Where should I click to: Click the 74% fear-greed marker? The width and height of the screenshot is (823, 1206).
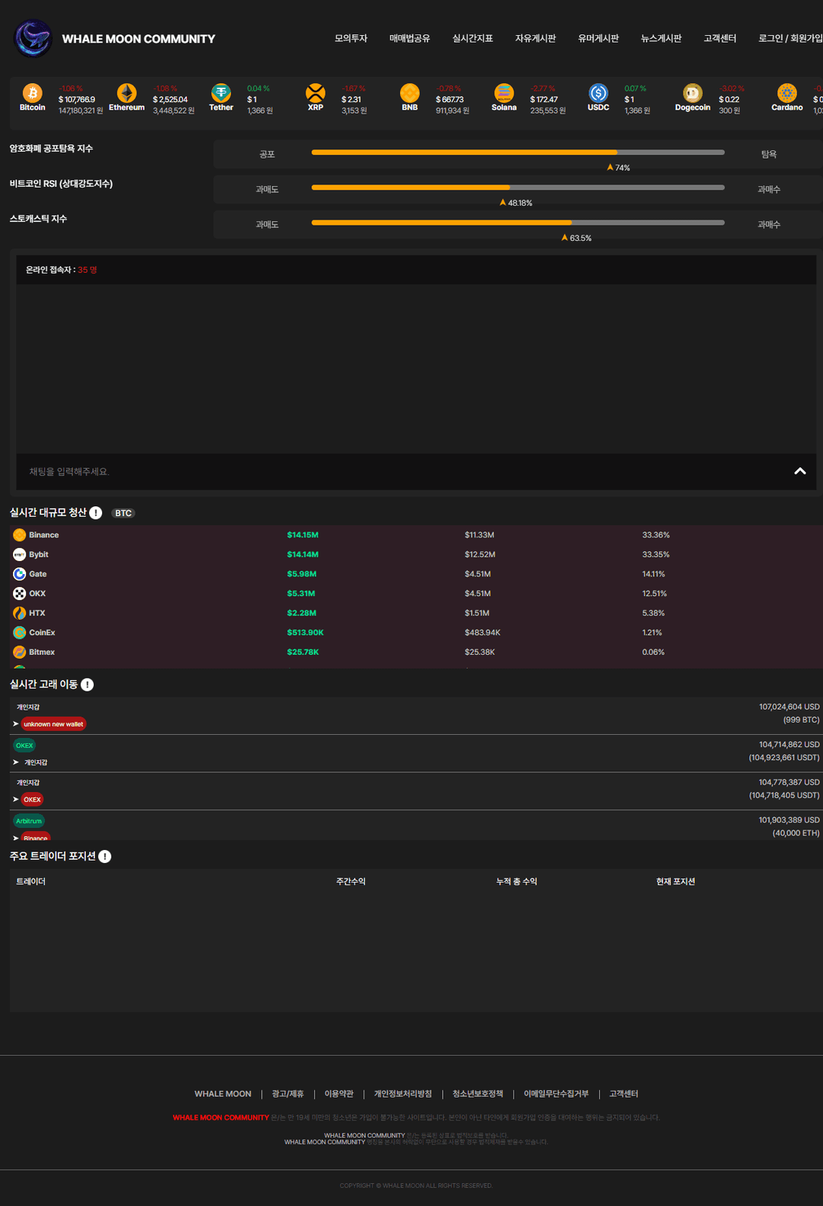619,168
